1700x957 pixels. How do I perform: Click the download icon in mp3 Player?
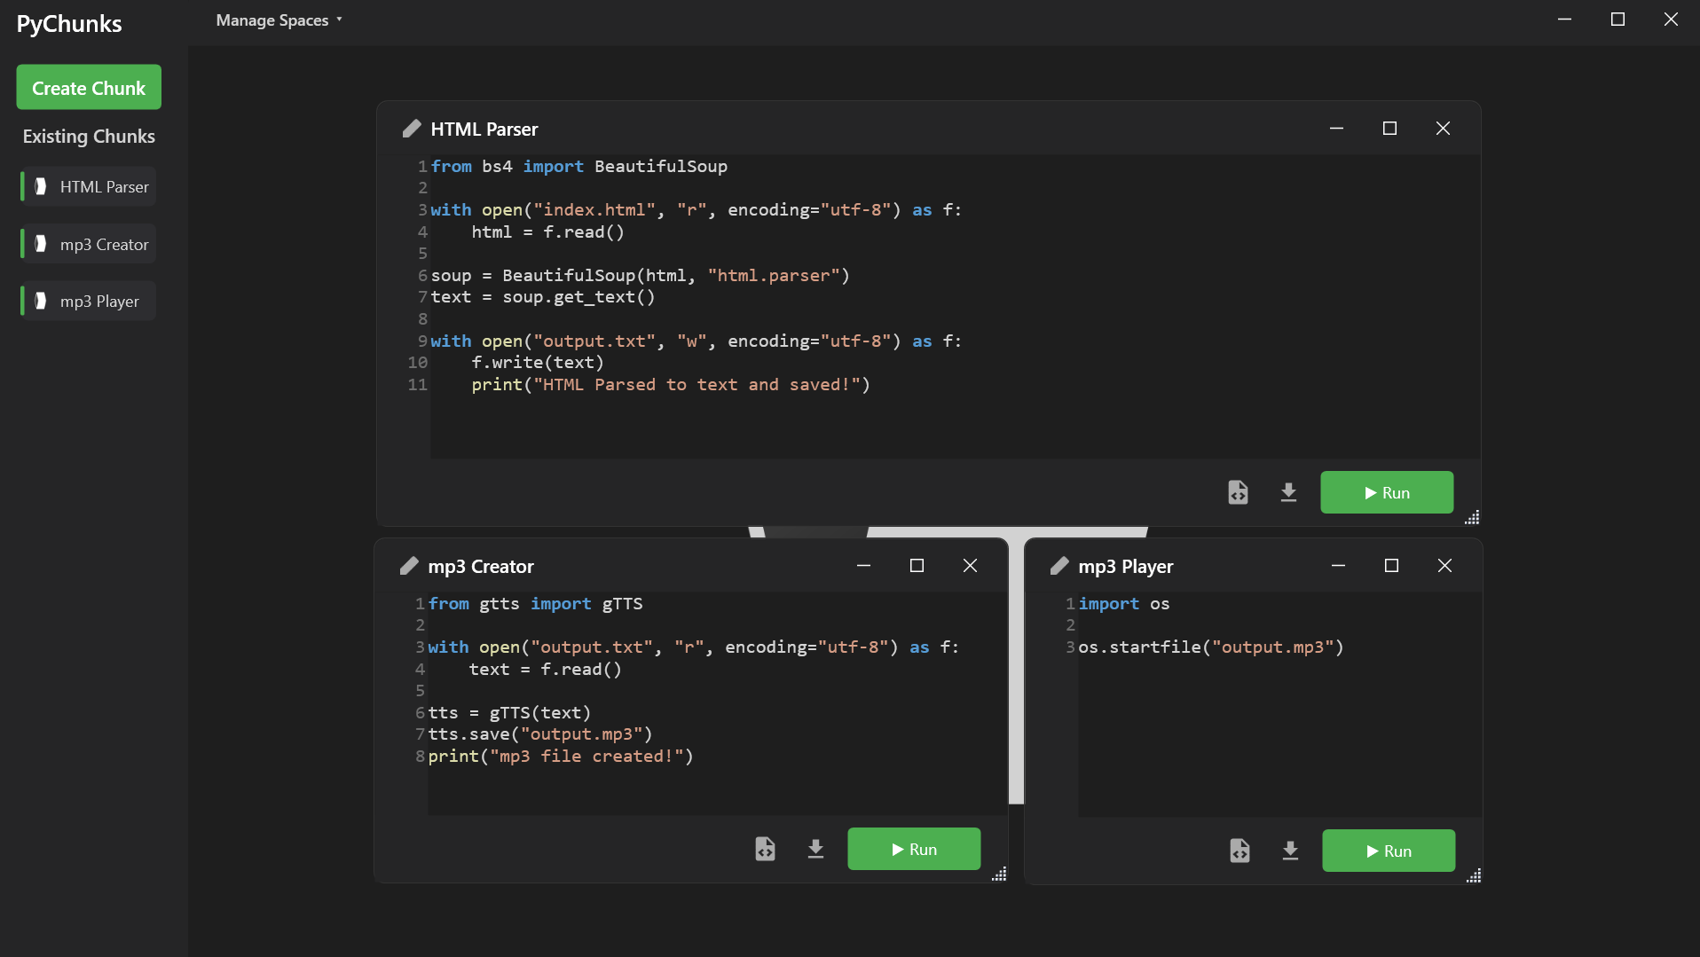click(x=1290, y=851)
